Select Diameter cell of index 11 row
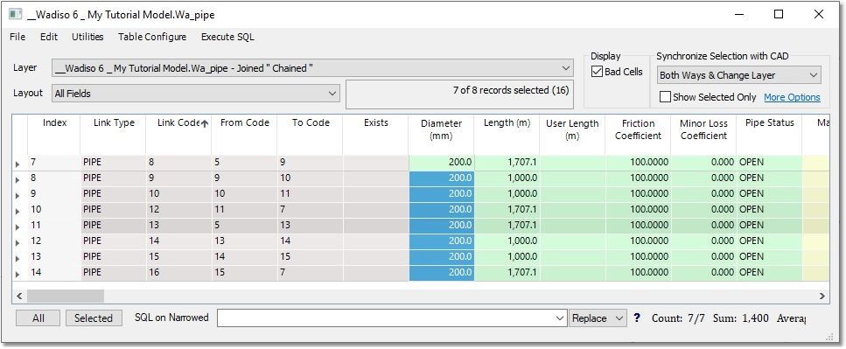 pos(441,226)
